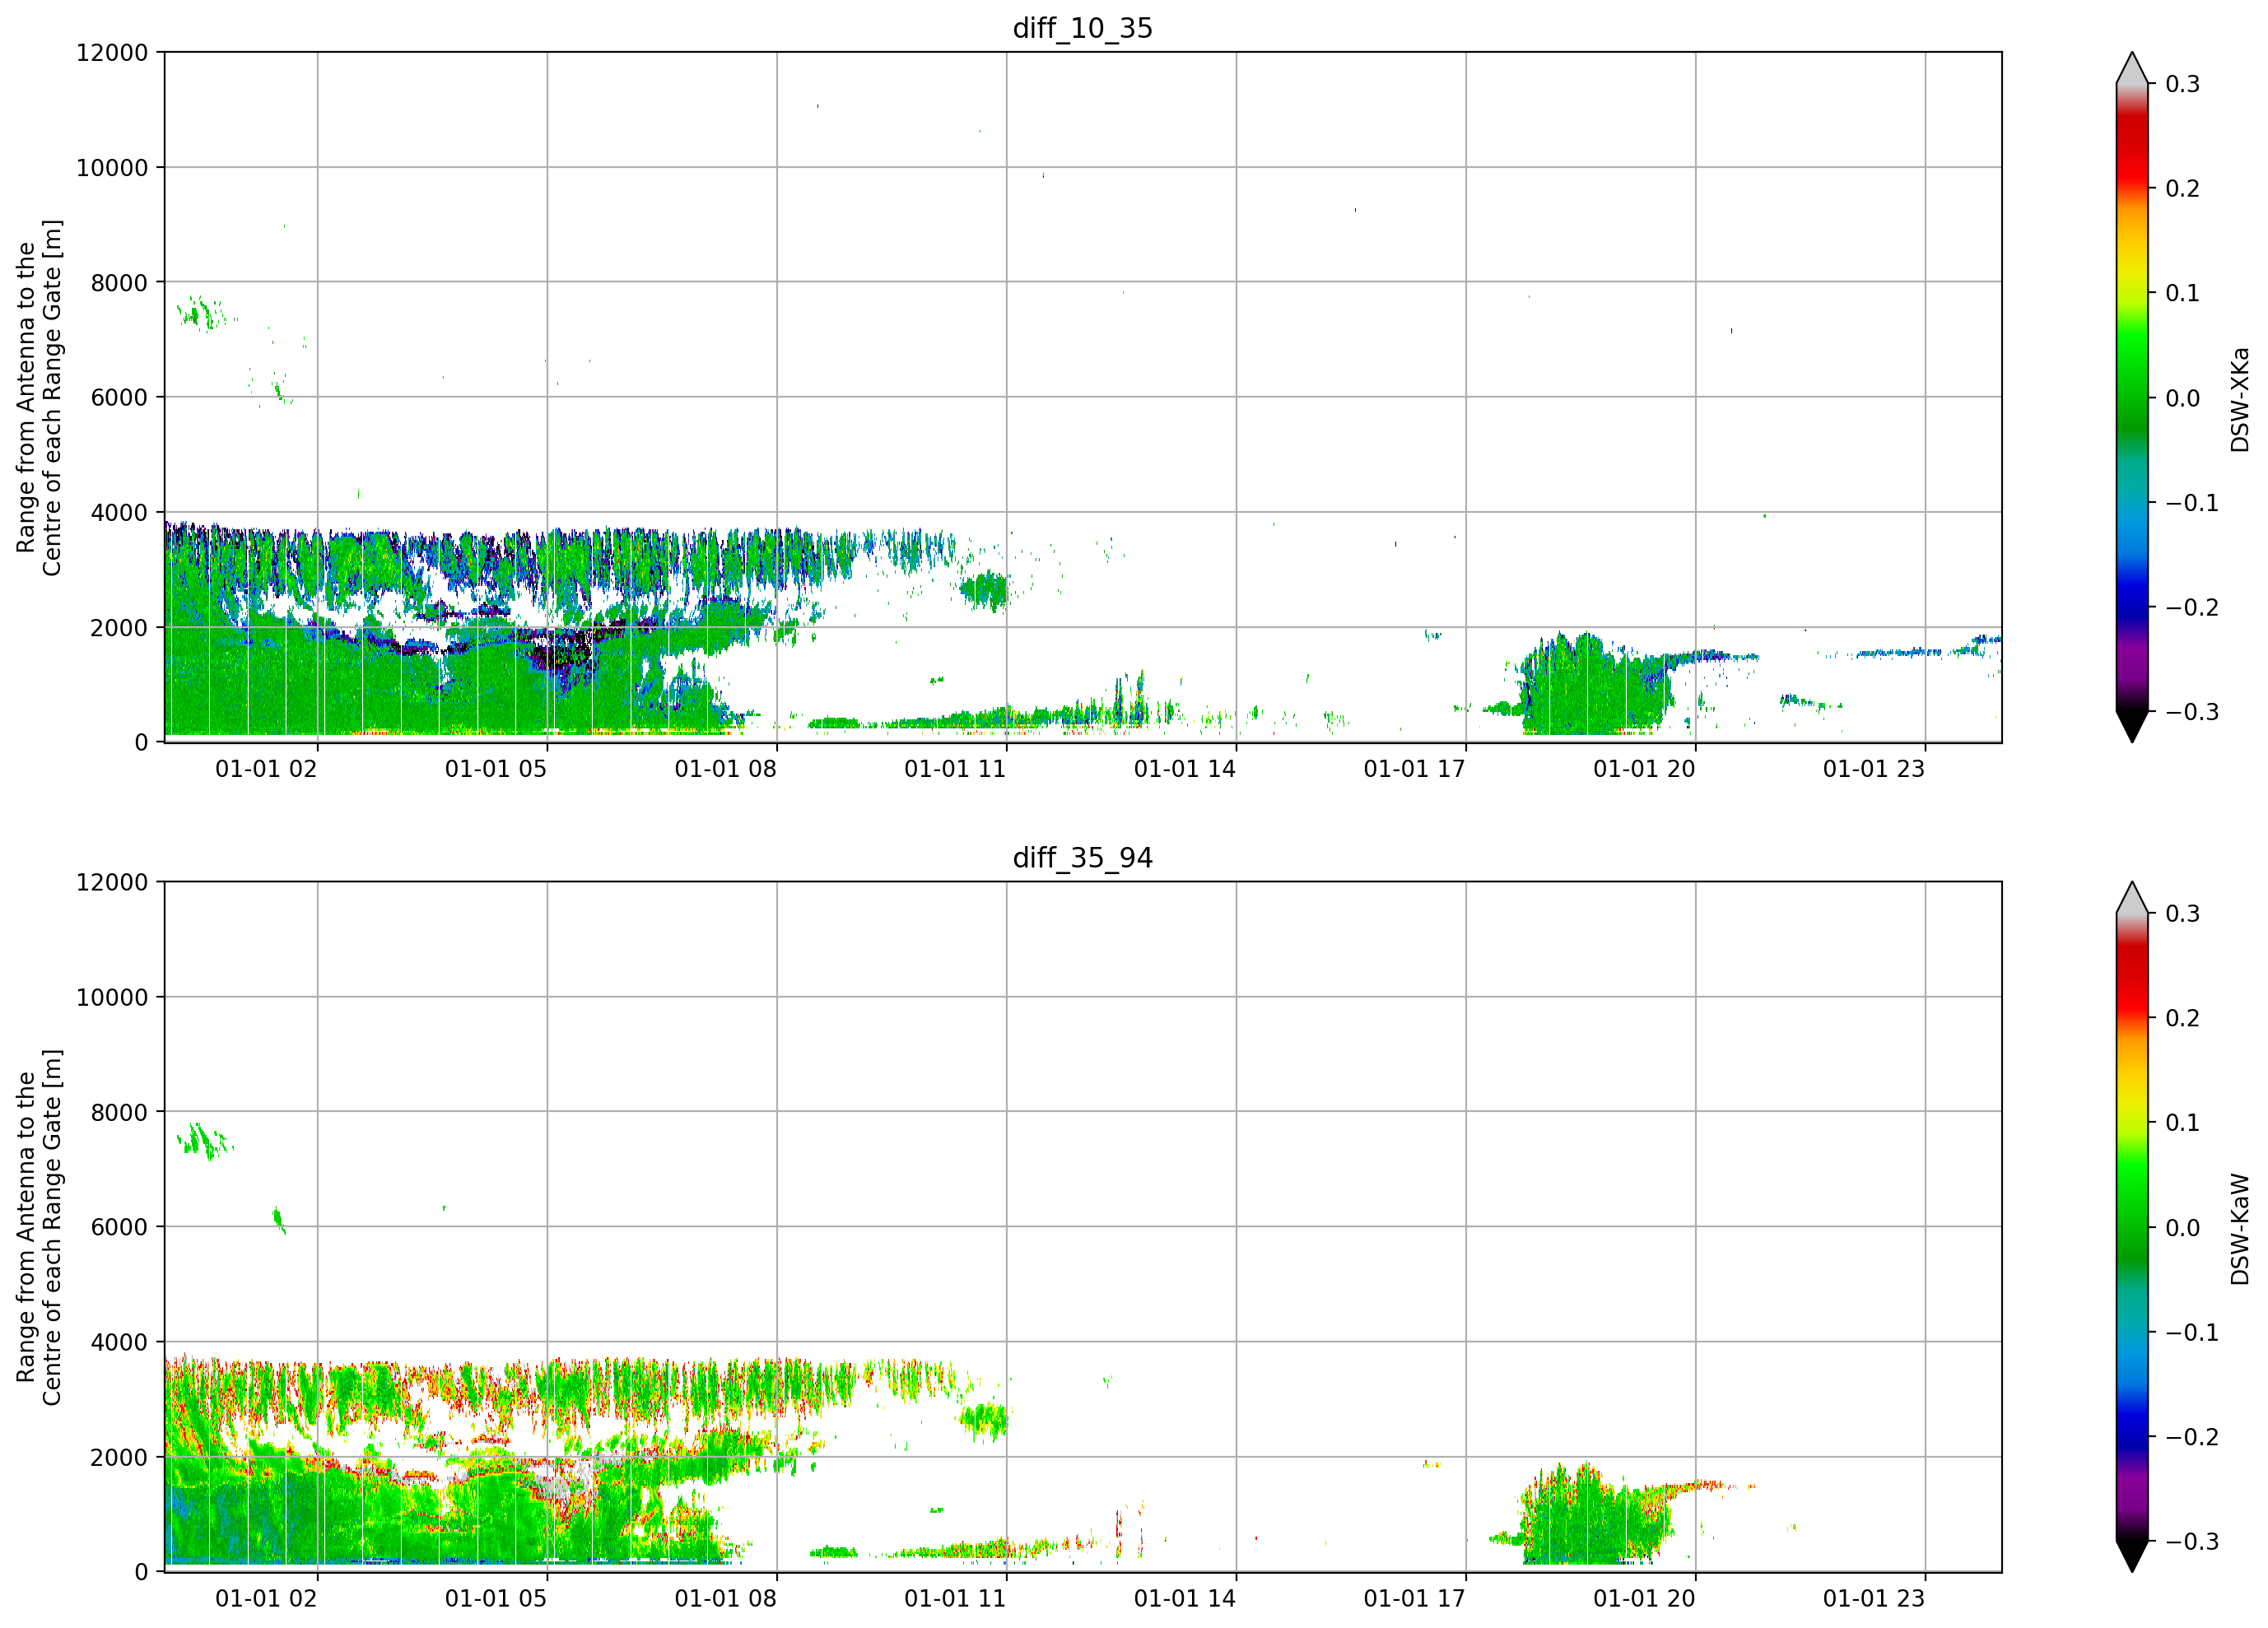2268x1628 pixels.
Task: Click the "−0.3" tick on DSW-KaW colorbar
Action: point(2192,1542)
